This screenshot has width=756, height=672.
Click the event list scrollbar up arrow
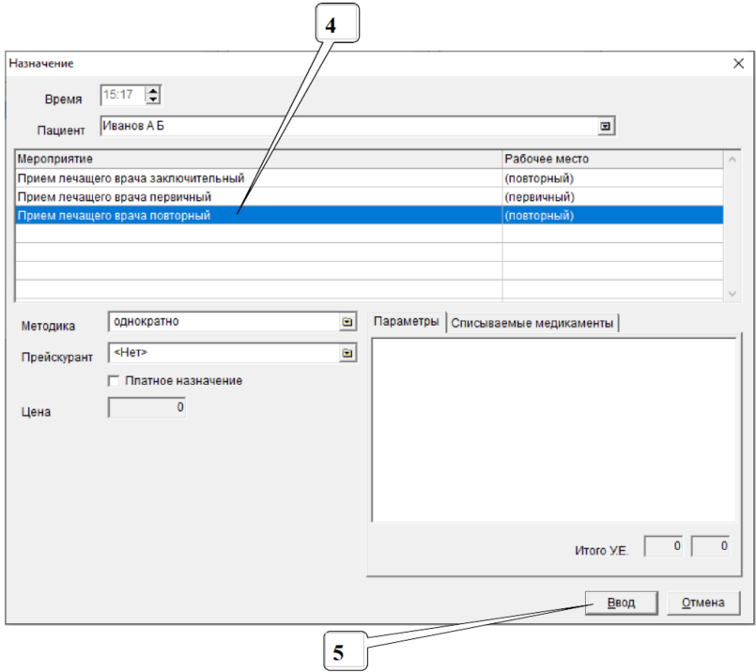pyautogui.click(x=733, y=160)
